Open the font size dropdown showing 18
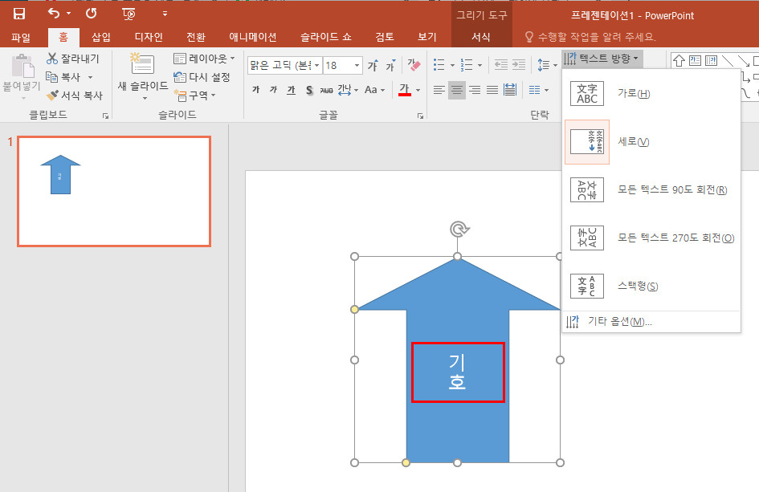 click(356, 65)
